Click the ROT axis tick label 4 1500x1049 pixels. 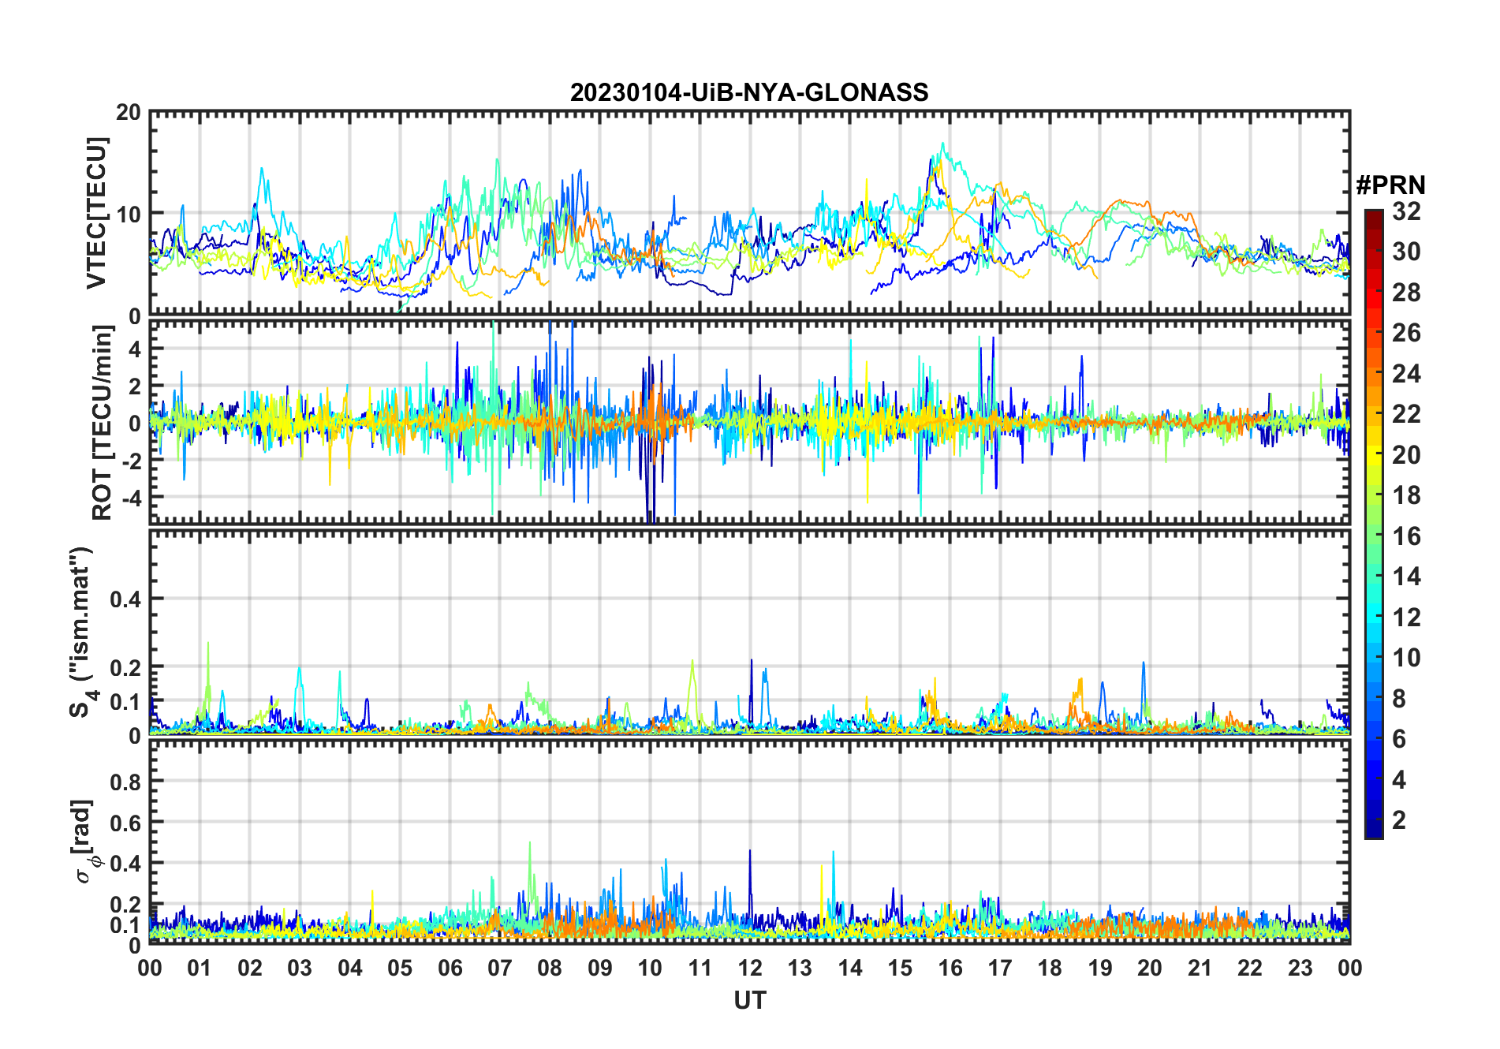(135, 349)
